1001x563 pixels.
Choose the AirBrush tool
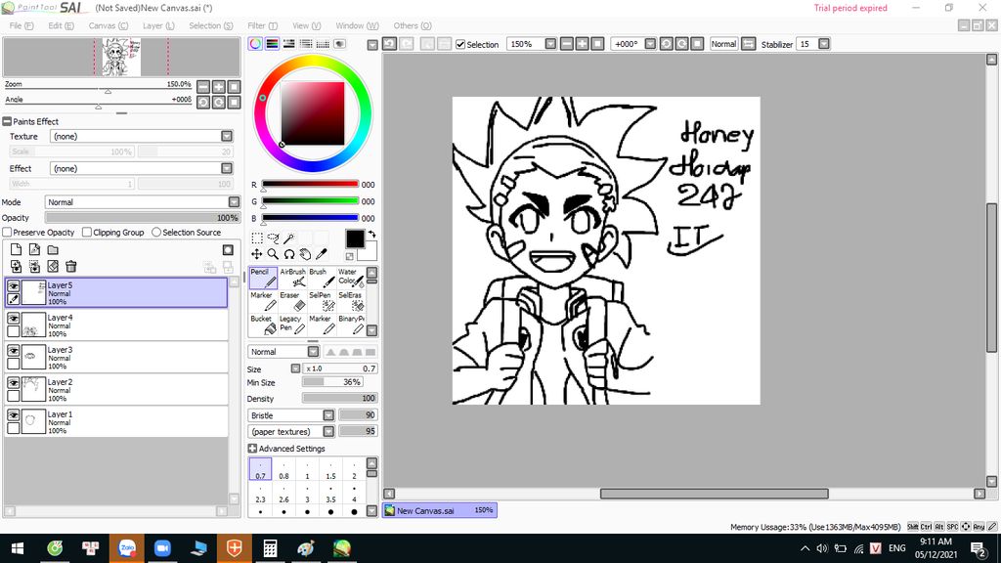point(292,278)
